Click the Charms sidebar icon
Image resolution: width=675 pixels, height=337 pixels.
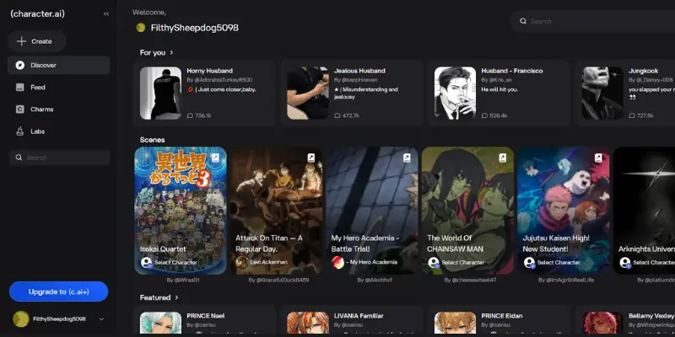click(19, 110)
